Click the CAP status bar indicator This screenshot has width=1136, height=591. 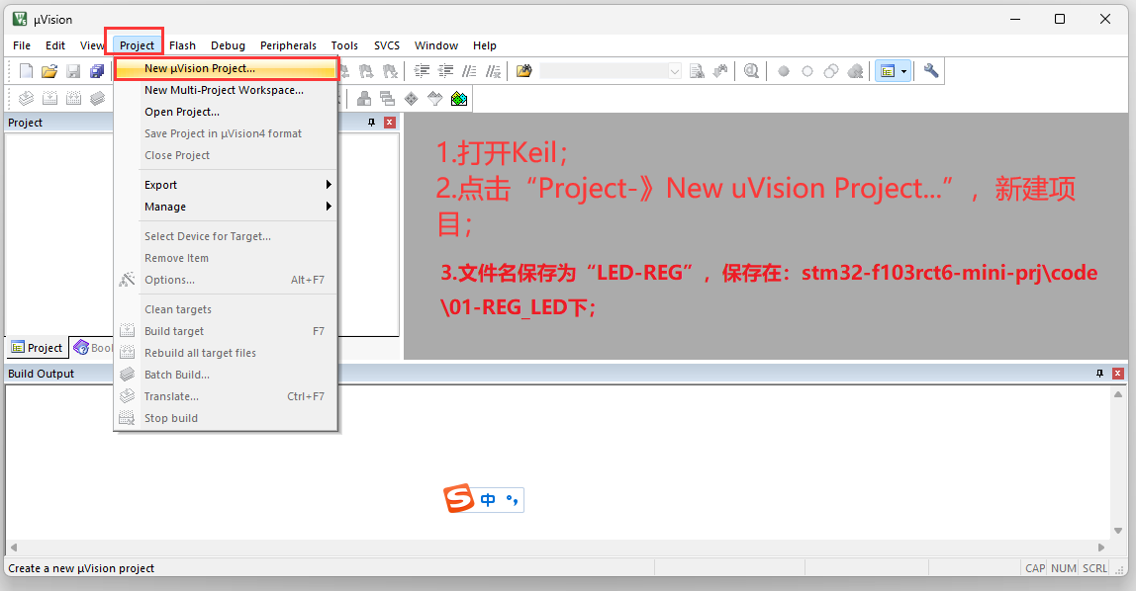pos(1035,568)
